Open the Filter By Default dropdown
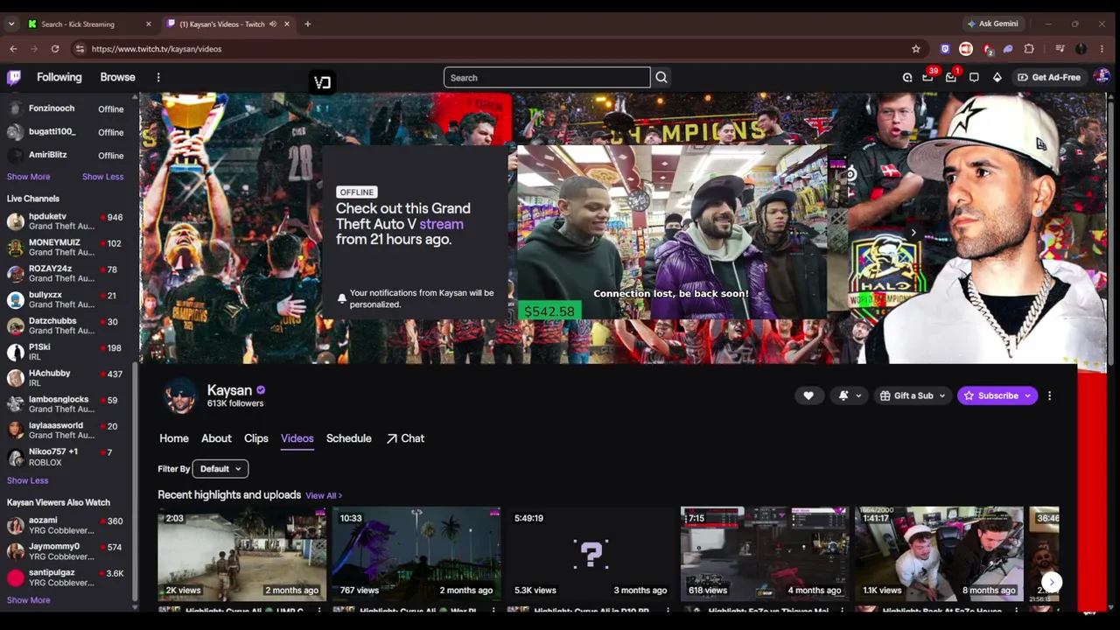Screen dimensions: 1120x630 click(x=220, y=469)
